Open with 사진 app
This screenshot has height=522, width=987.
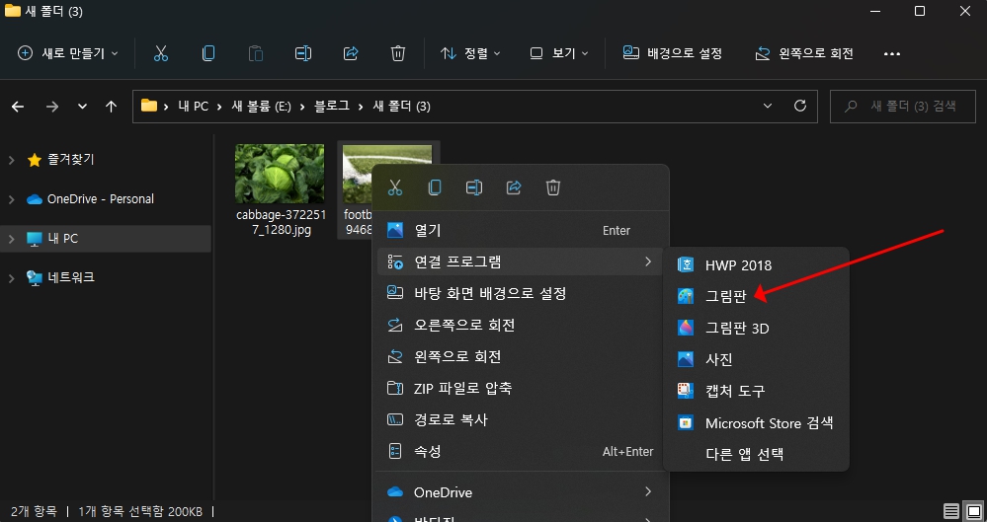pyautogui.click(x=756, y=359)
